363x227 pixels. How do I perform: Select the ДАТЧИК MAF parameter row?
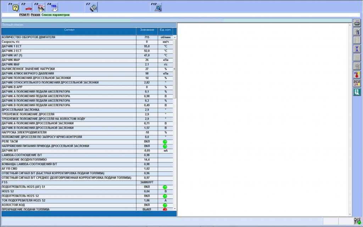click(x=69, y=64)
